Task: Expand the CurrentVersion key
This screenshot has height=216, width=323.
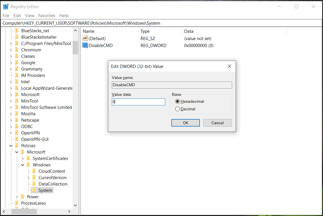Action: [x=28, y=177]
